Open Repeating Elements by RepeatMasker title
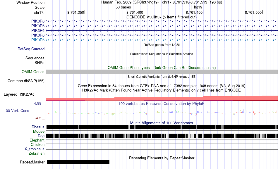The height and width of the screenshot is (169, 278). click(162, 158)
